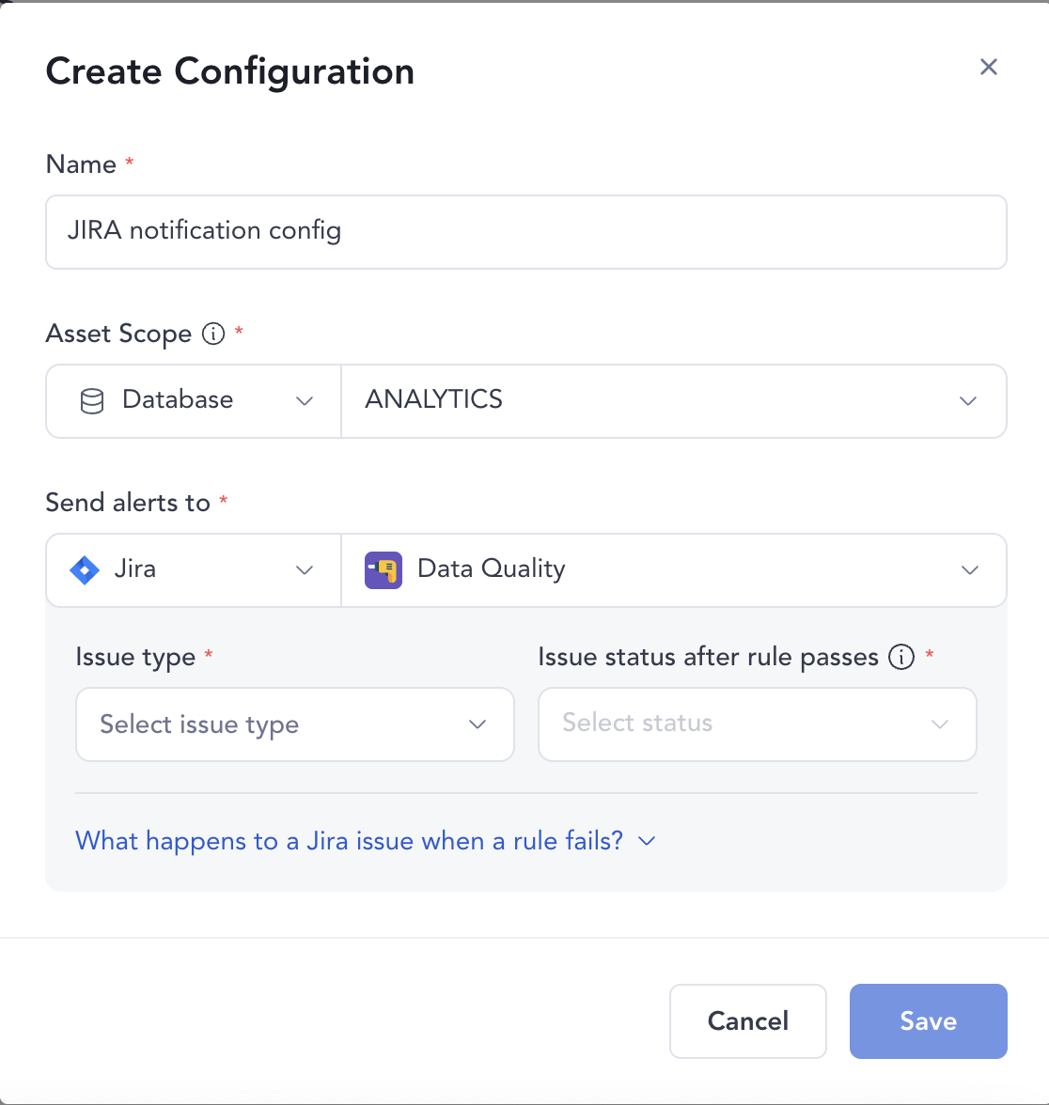Viewport: 1049px width, 1105px height.
Task: Open the ANALYTICS database dropdown
Action: (x=674, y=401)
